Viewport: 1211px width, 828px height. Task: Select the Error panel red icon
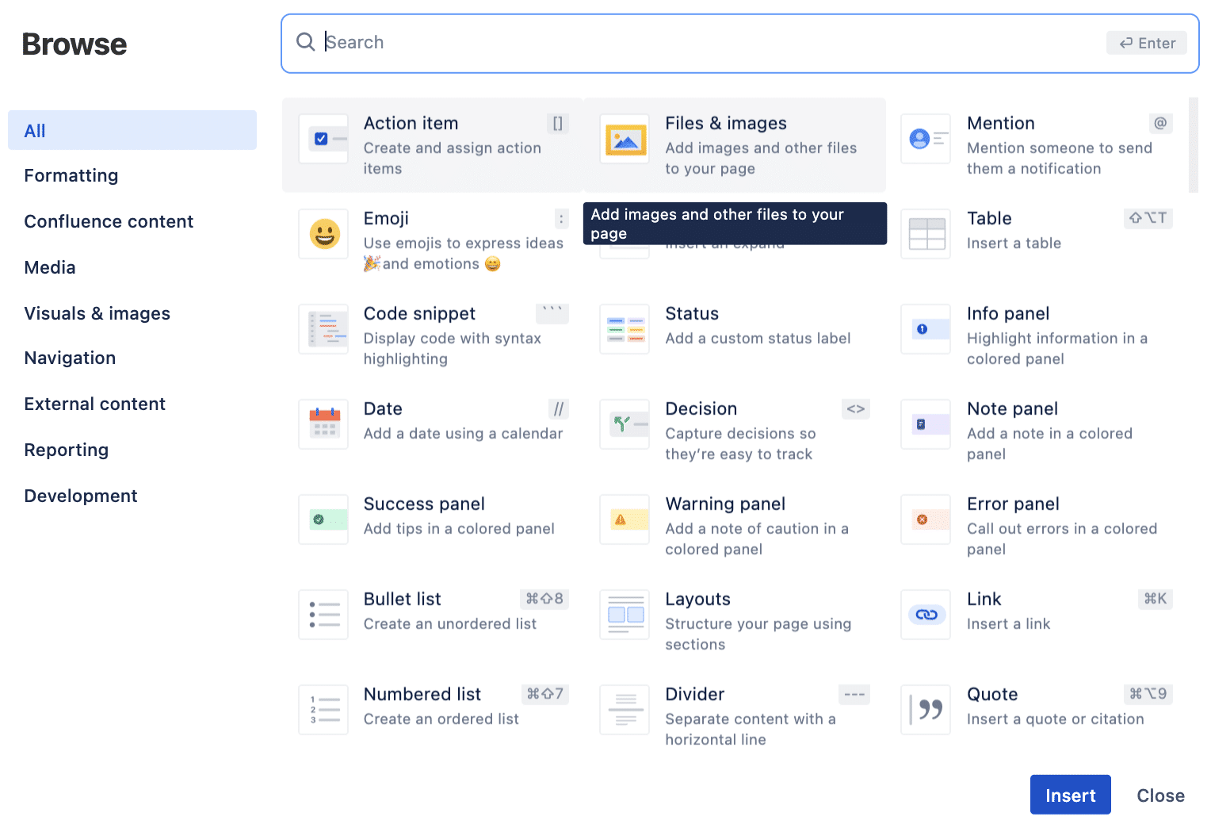point(926,519)
